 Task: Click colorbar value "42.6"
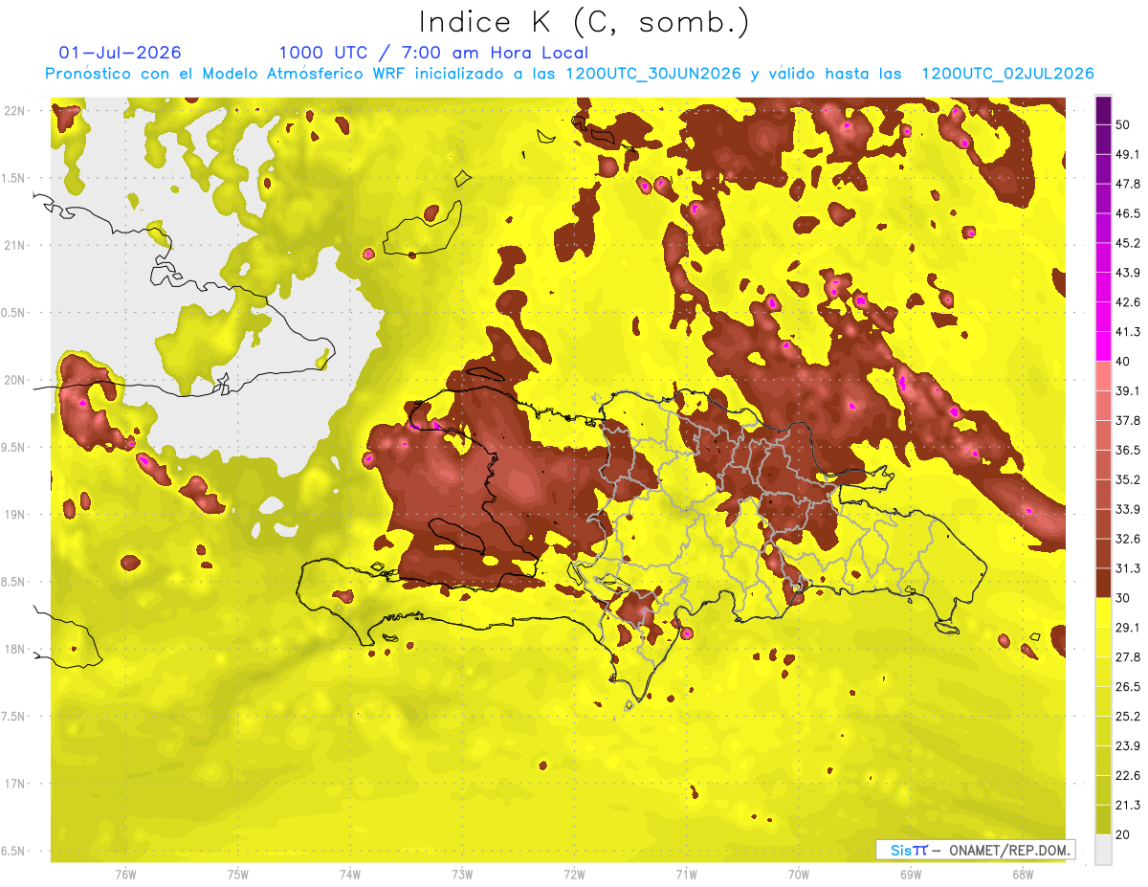coord(1127,302)
